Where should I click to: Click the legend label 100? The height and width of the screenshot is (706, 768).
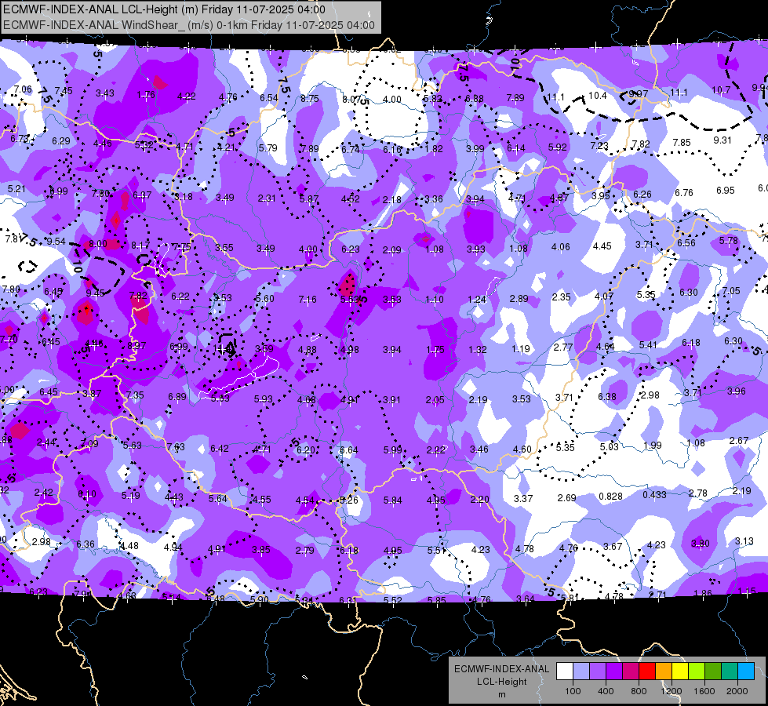[573, 691]
